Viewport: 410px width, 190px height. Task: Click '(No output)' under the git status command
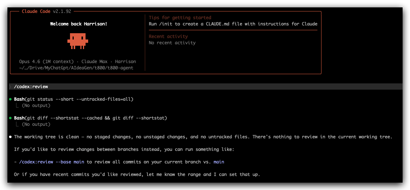click(x=36, y=106)
